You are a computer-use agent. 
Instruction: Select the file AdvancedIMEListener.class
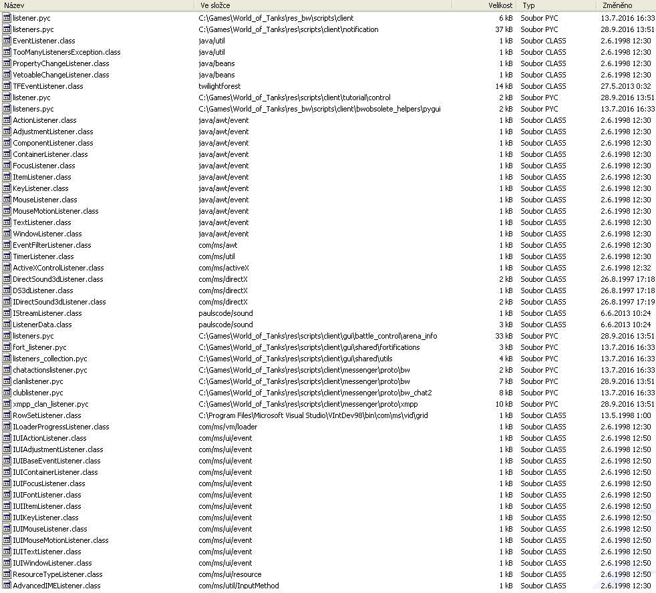(x=57, y=586)
